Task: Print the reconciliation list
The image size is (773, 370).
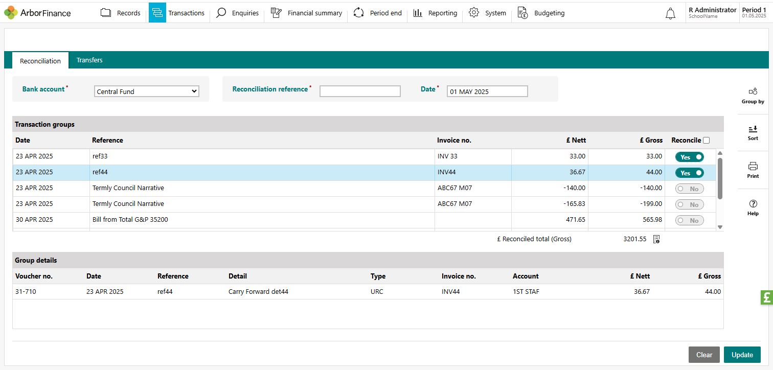Action: click(753, 170)
